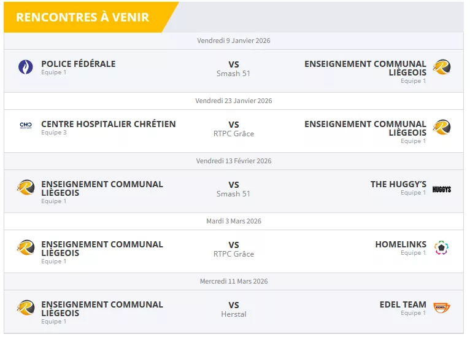Click Enseignement Communal logo in 9 Janvier match
This screenshot has height=337, width=470.
tap(441, 68)
